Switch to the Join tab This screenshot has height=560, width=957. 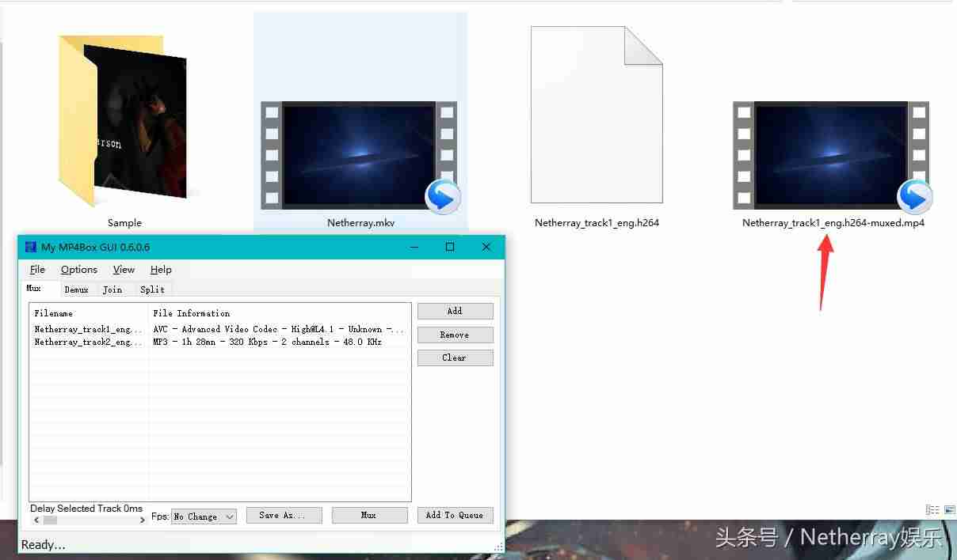click(x=112, y=289)
